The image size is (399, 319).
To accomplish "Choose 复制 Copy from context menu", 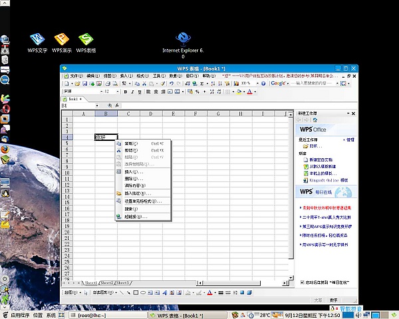I will (143, 144).
